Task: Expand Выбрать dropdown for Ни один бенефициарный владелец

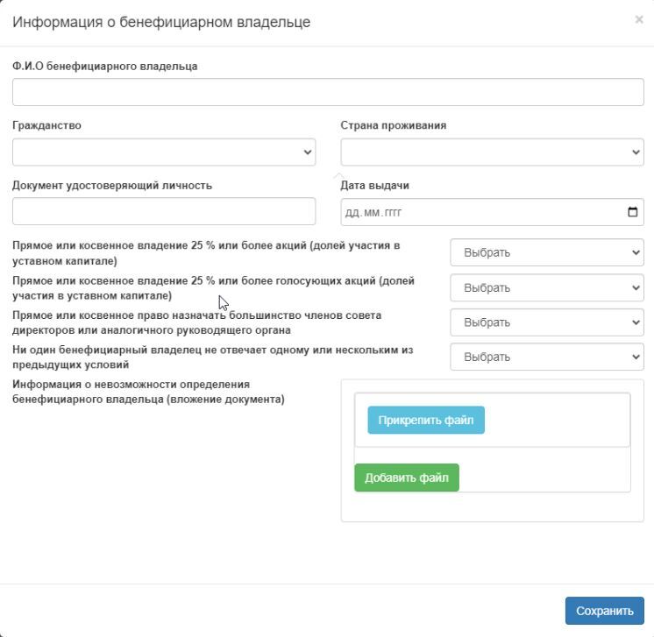Action: (547, 357)
